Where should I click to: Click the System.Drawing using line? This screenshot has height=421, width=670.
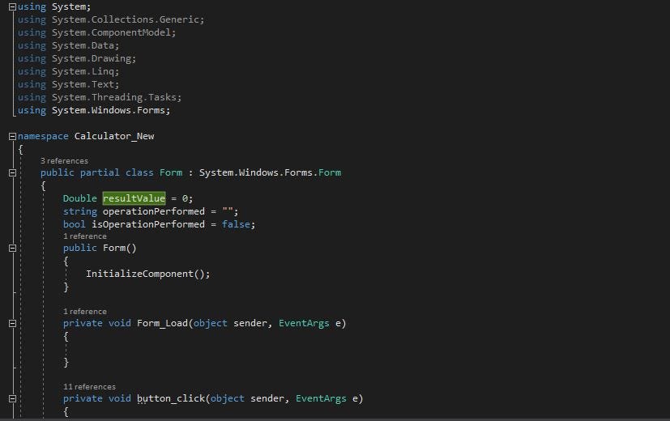(x=77, y=58)
